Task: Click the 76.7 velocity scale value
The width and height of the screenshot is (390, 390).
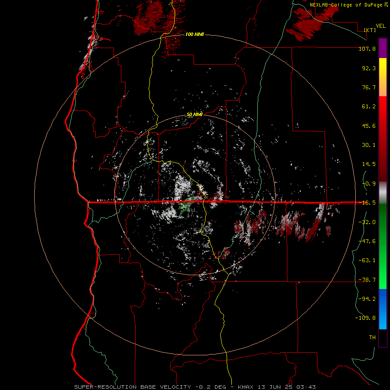Action: 369,87
